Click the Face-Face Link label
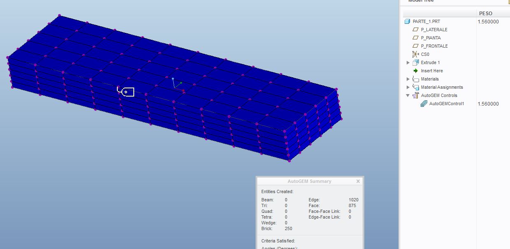Screen dimensions: 510x249 tap(324, 211)
